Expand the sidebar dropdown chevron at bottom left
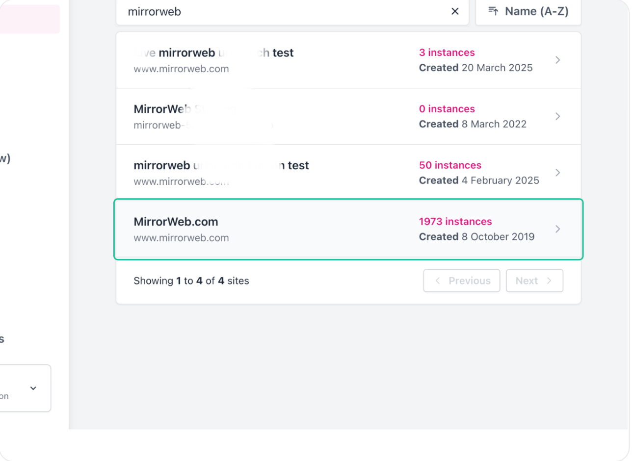 click(33, 388)
